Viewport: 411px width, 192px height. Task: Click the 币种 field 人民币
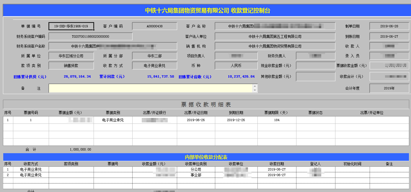click(236, 66)
